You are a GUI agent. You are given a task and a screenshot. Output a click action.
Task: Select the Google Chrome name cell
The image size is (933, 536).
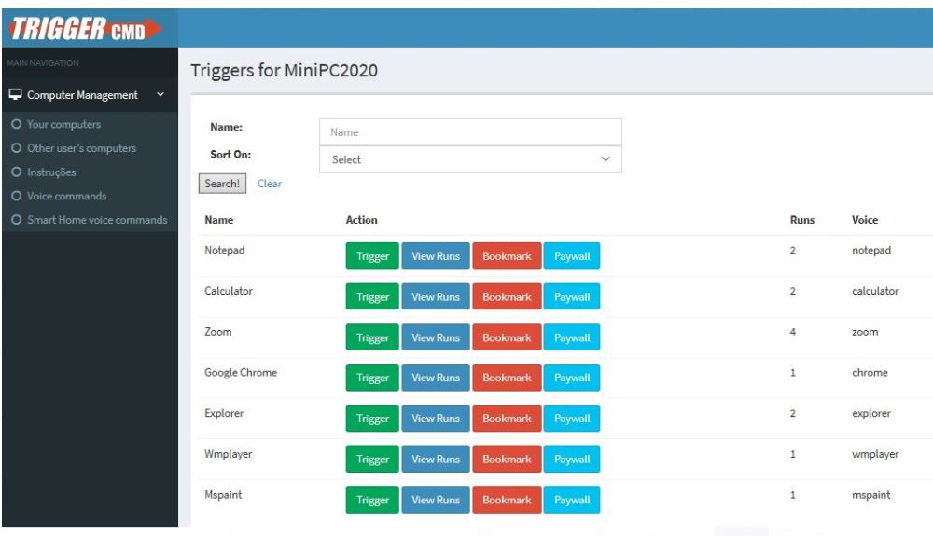coord(241,373)
